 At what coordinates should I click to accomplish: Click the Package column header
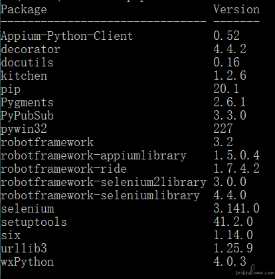24,10
